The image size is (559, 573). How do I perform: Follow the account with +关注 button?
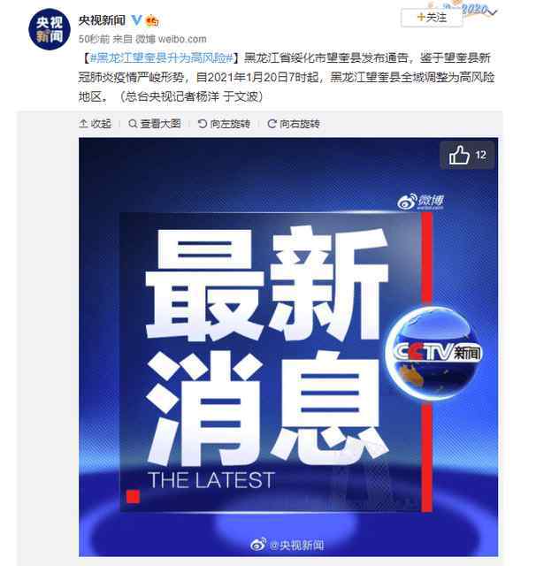pyautogui.click(x=432, y=18)
